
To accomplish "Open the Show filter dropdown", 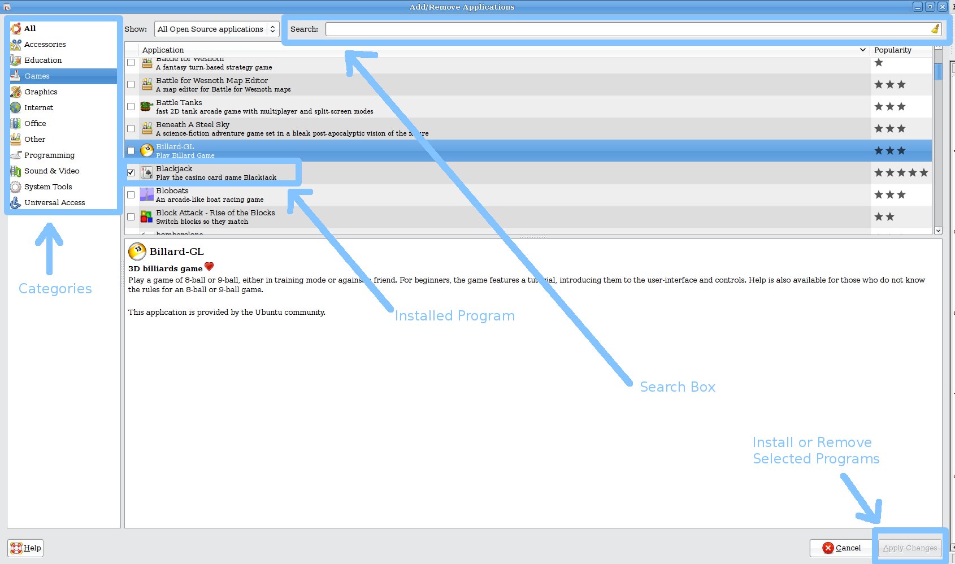I will pos(217,29).
